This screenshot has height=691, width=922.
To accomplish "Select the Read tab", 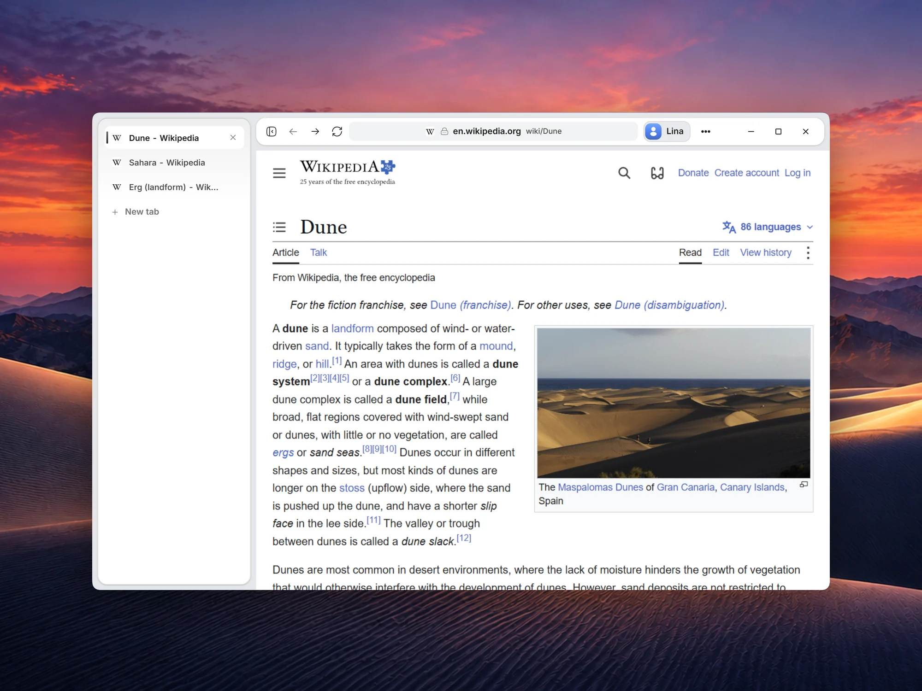I will (x=690, y=252).
